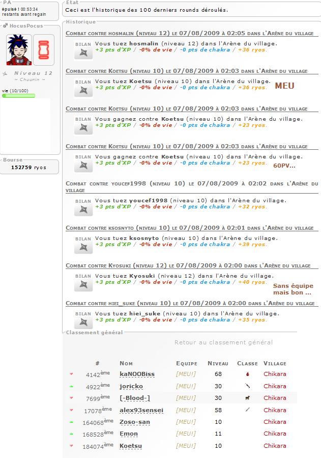Open shuriken bilan icon for youcef1998 combat
The image size is (321, 458).
[x=83, y=210]
